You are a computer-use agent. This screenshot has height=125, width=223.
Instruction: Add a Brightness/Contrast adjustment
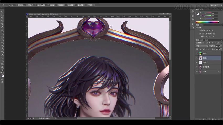pos(201,30)
